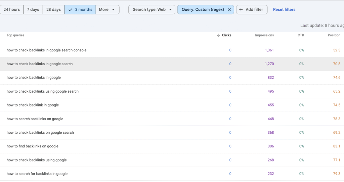Viewport: 344px width, 182px height.
Task: Click the 'how to search backlinks on google' row
Action: tap(35, 119)
